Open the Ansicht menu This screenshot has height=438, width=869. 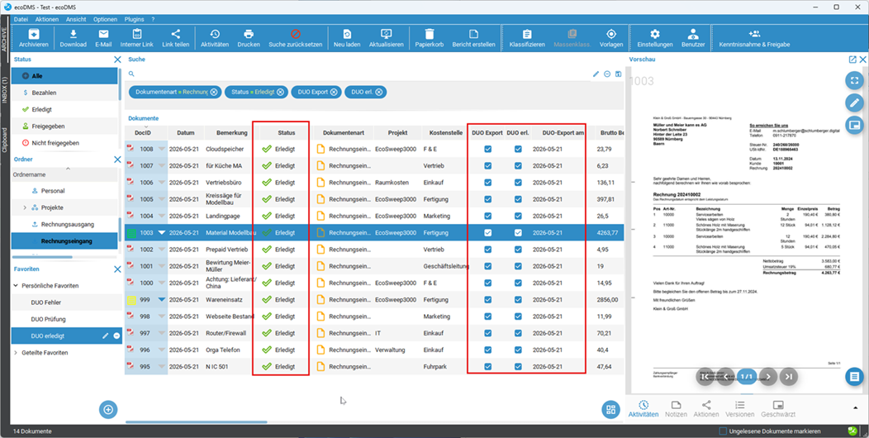[76, 19]
